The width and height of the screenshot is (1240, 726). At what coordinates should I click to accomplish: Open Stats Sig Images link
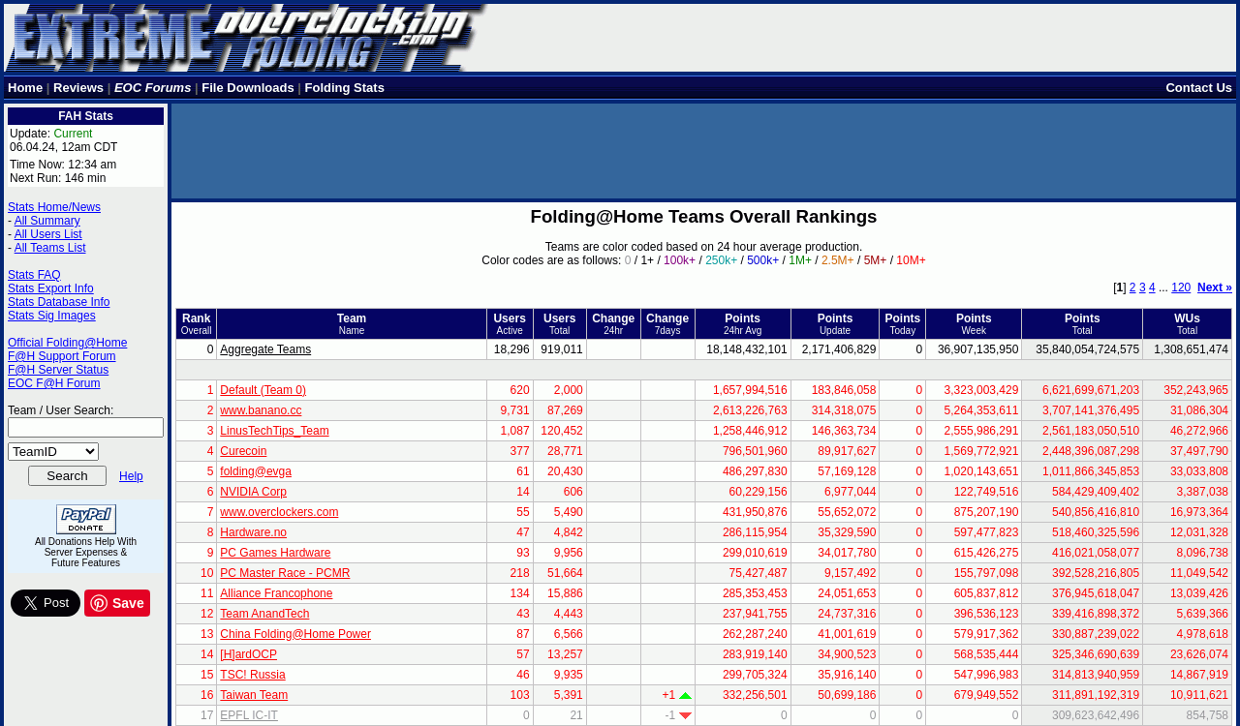tap(51, 316)
